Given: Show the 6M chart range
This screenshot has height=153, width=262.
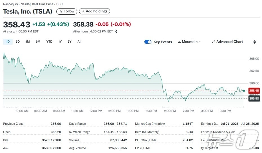Looking at the screenshot, I should pyautogui.click(x=38, y=42).
